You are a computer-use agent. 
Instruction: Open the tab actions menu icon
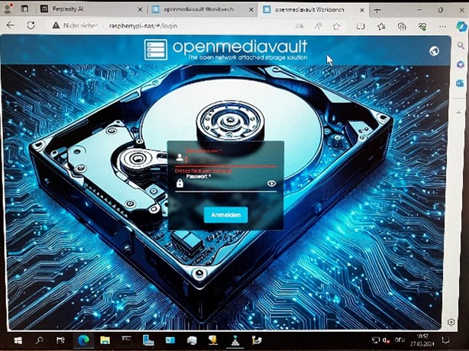[x=25, y=9]
